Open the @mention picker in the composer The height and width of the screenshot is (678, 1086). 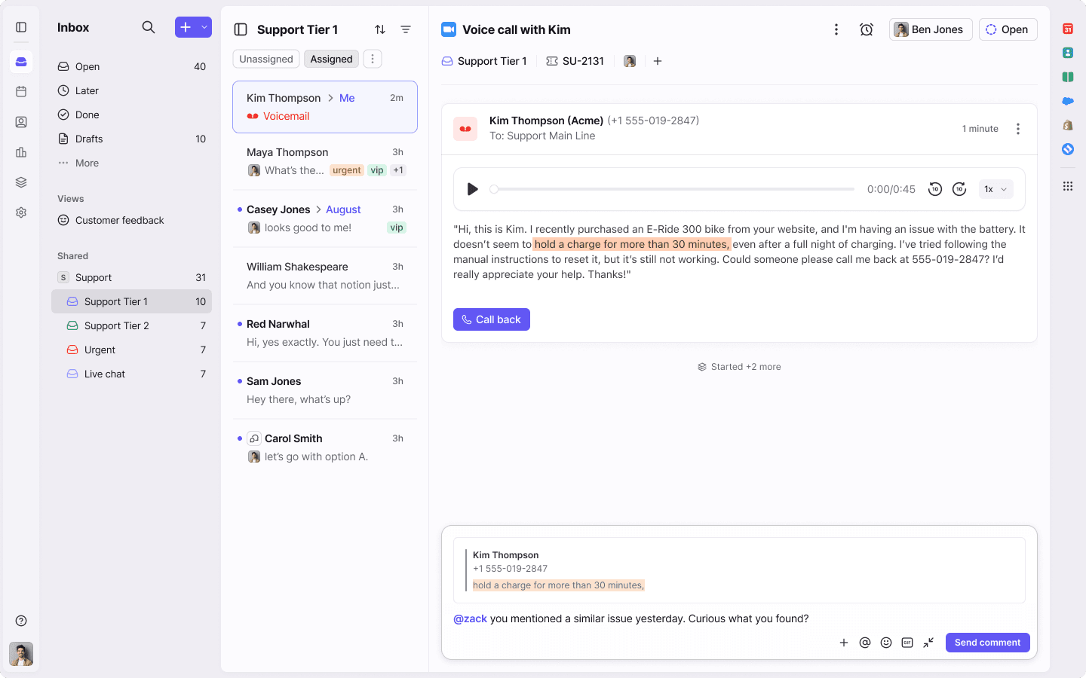[x=865, y=643]
